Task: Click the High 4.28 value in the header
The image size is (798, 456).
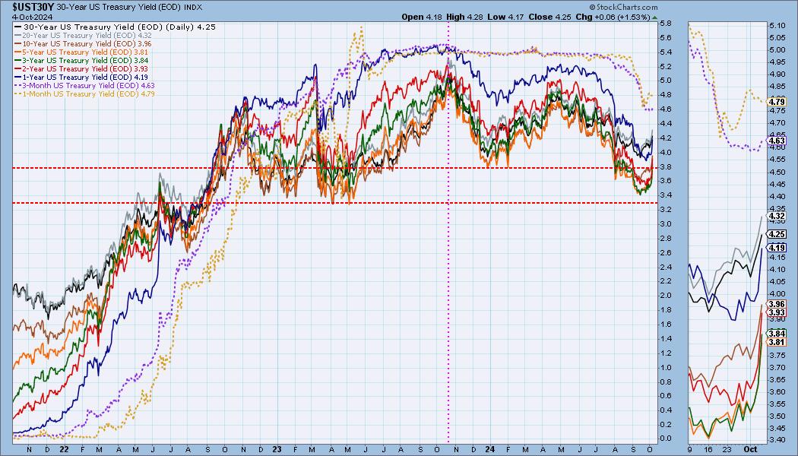Action: (x=464, y=17)
